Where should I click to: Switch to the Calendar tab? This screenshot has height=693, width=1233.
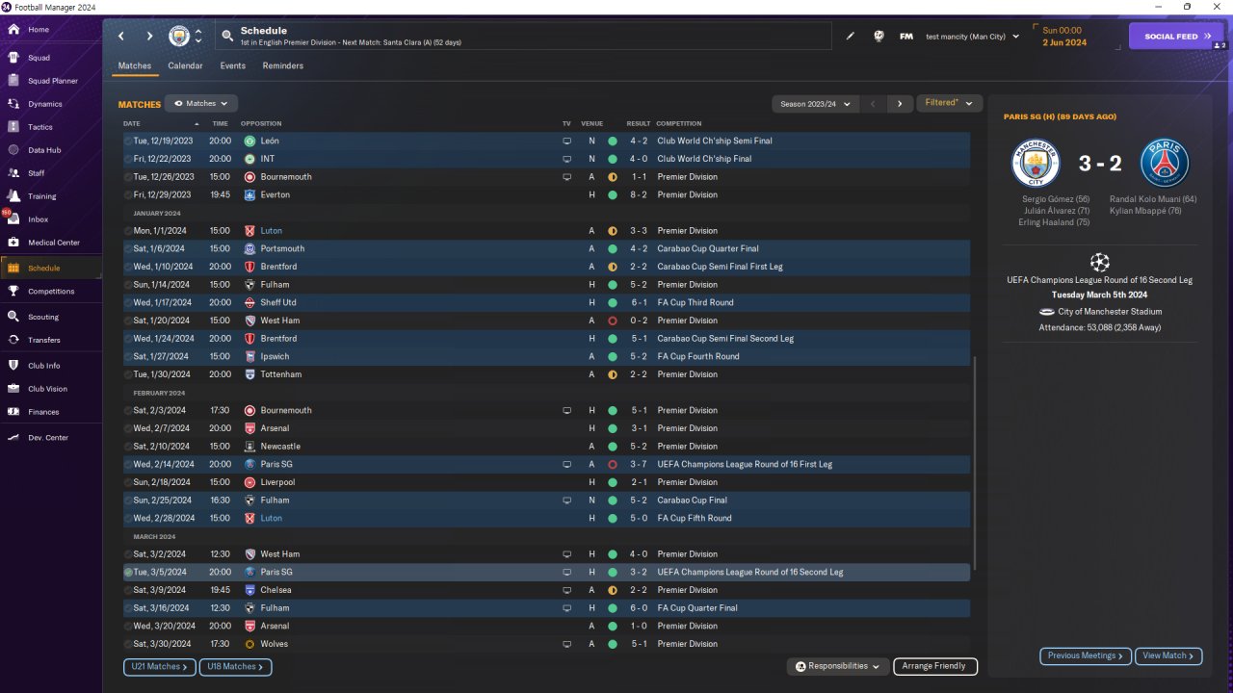point(185,65)
